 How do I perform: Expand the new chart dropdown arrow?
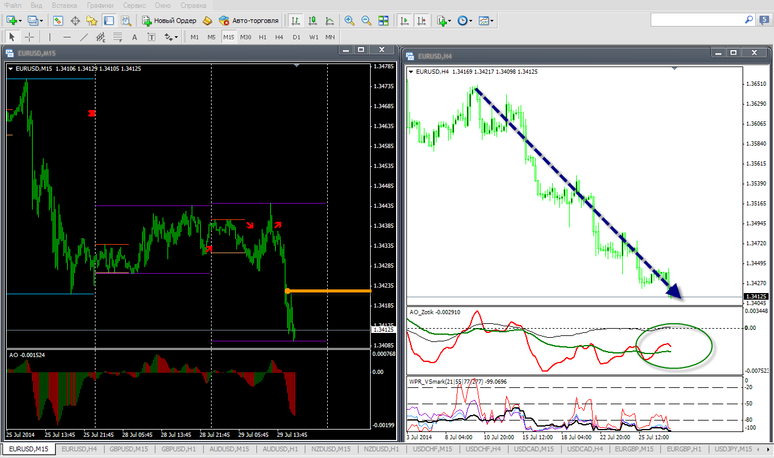tap(20, 21)
